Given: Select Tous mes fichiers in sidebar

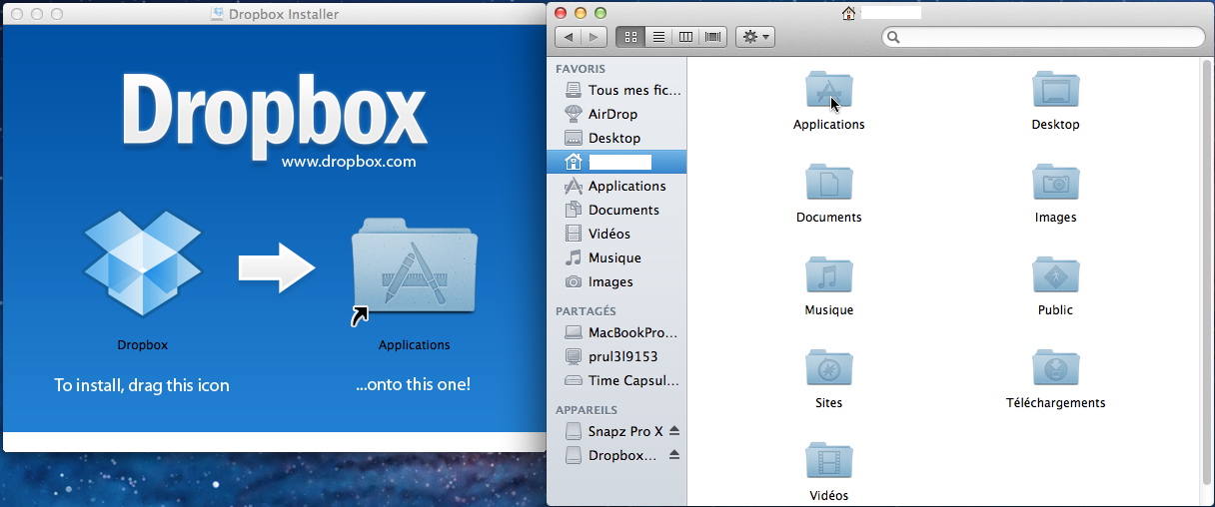Looking at the screenshot, I should pos(616,90).
